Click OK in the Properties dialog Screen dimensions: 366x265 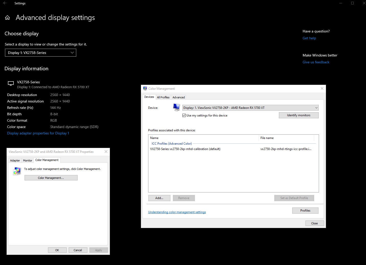[57, 250]
